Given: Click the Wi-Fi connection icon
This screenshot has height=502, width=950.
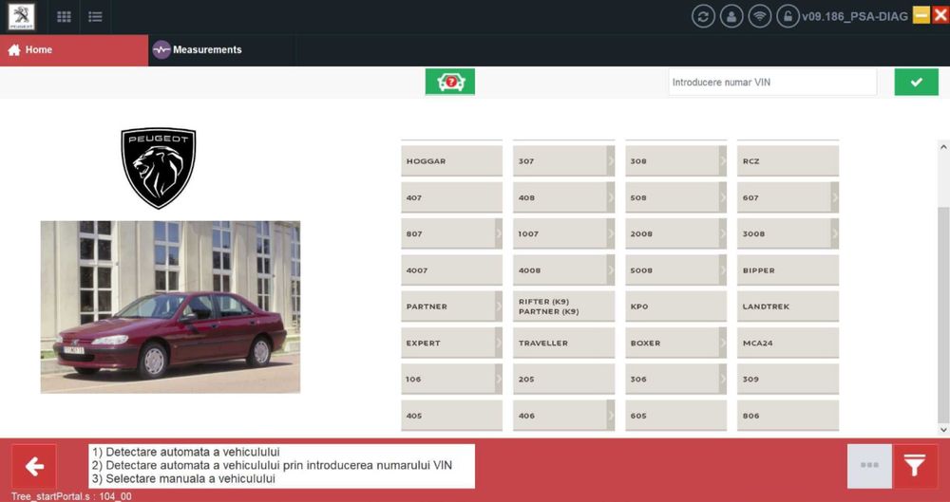Looking at the screenshot, I should (x=760, y=16).
